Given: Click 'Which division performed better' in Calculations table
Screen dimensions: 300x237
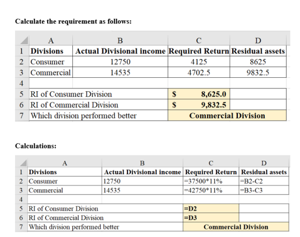Looking at the screenshot, I should [x=74, y=227].
